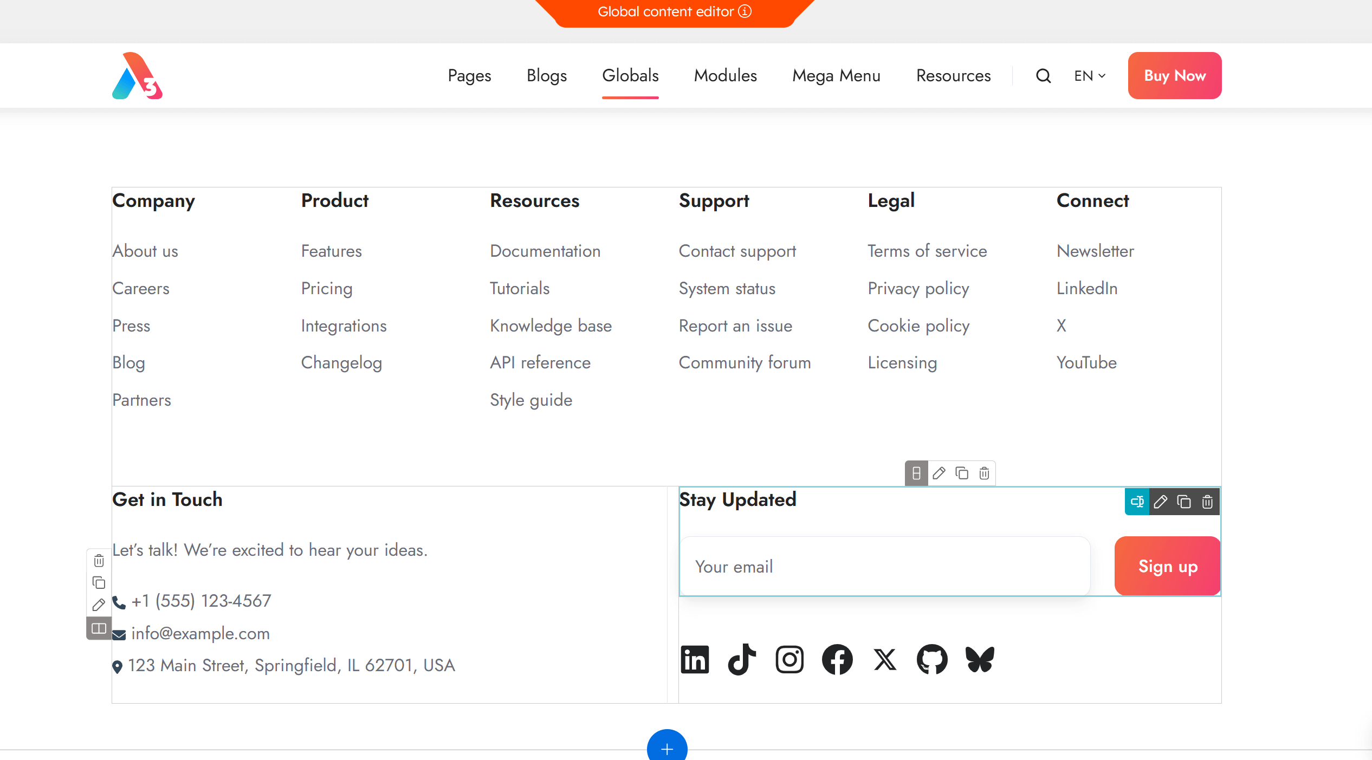Click the Instagram social icon

(x=789, y=659)
